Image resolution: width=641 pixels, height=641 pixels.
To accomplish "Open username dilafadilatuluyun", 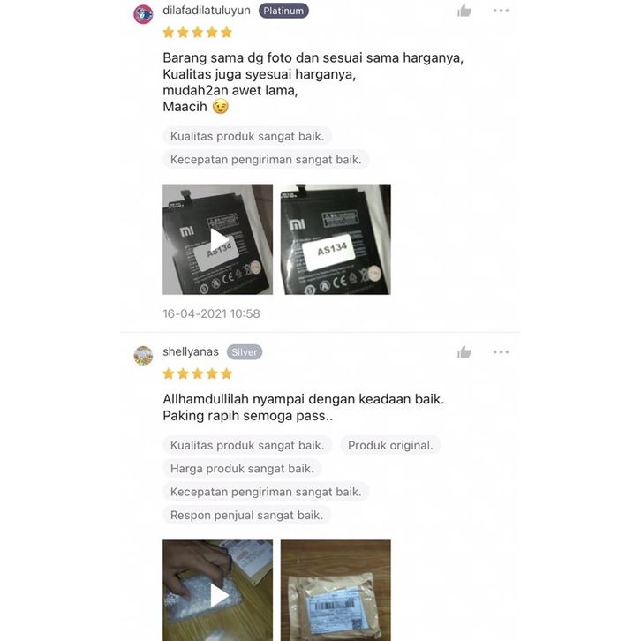I will click(x=207, y=11).
